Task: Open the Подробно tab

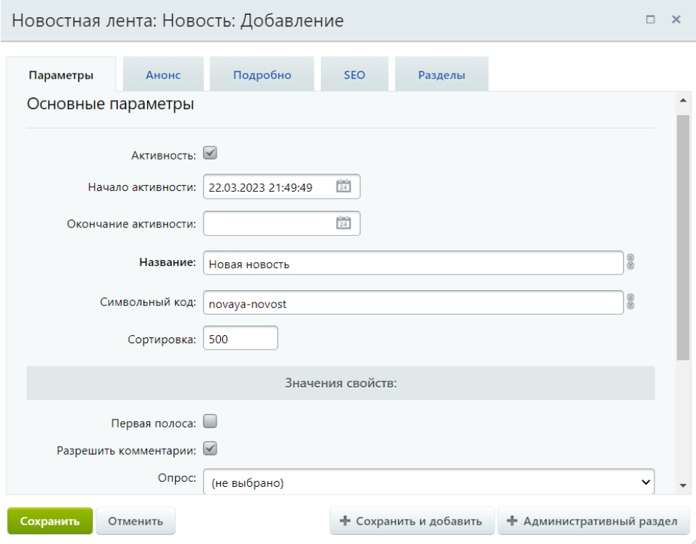Action: (262, 75)
